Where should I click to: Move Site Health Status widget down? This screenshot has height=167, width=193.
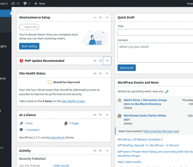pos(100,73)
